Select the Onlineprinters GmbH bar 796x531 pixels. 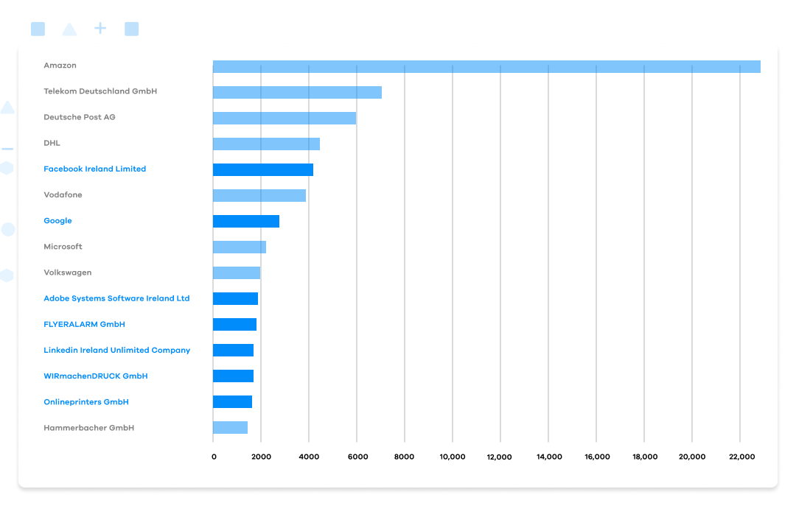(232, 401)
